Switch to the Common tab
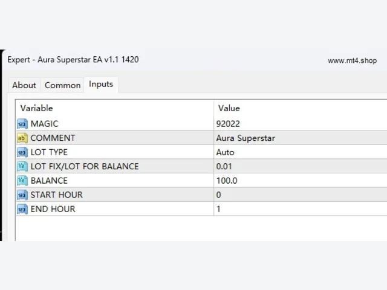The image size is (387, 290). coord(63,85)
